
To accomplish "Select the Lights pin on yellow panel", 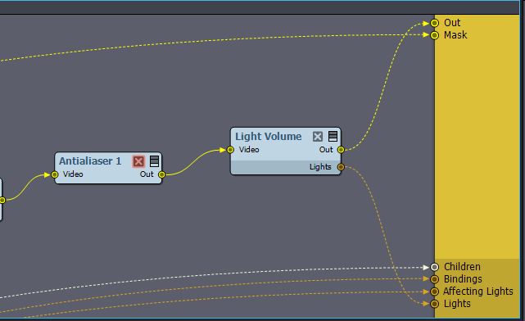I will (435, 304).
